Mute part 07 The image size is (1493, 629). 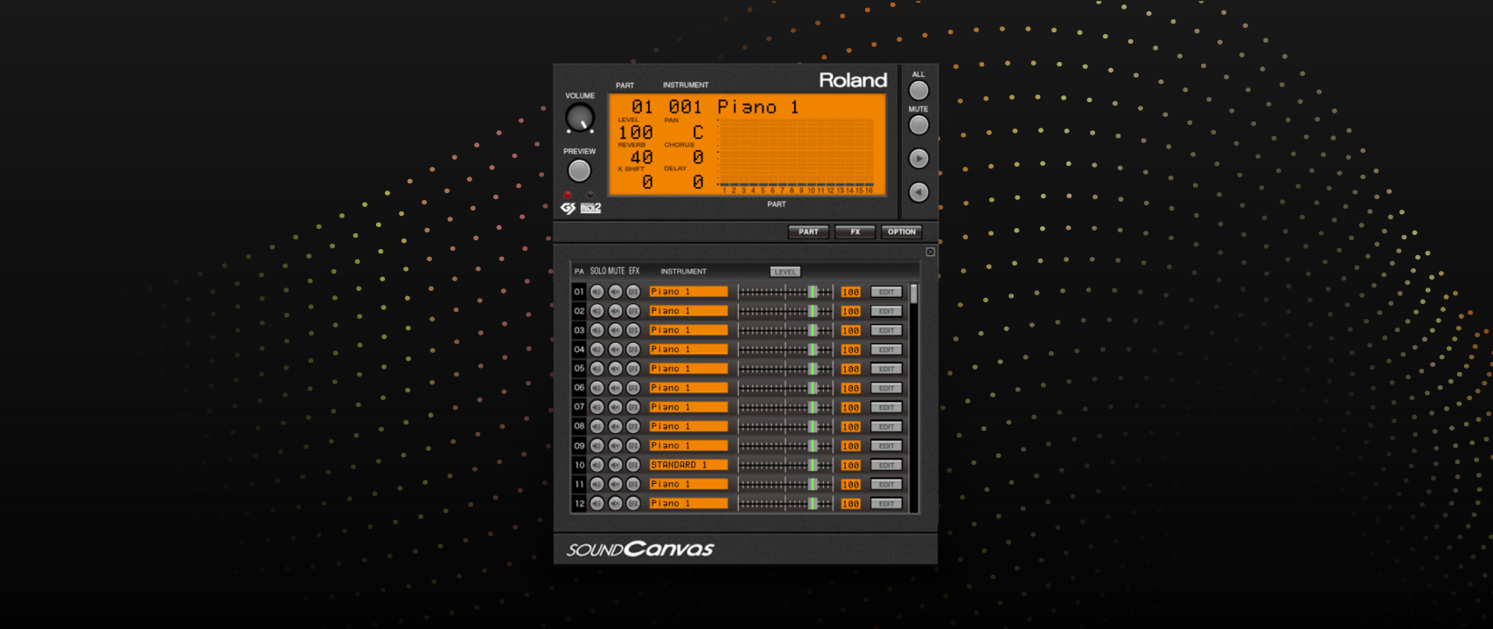616,407
